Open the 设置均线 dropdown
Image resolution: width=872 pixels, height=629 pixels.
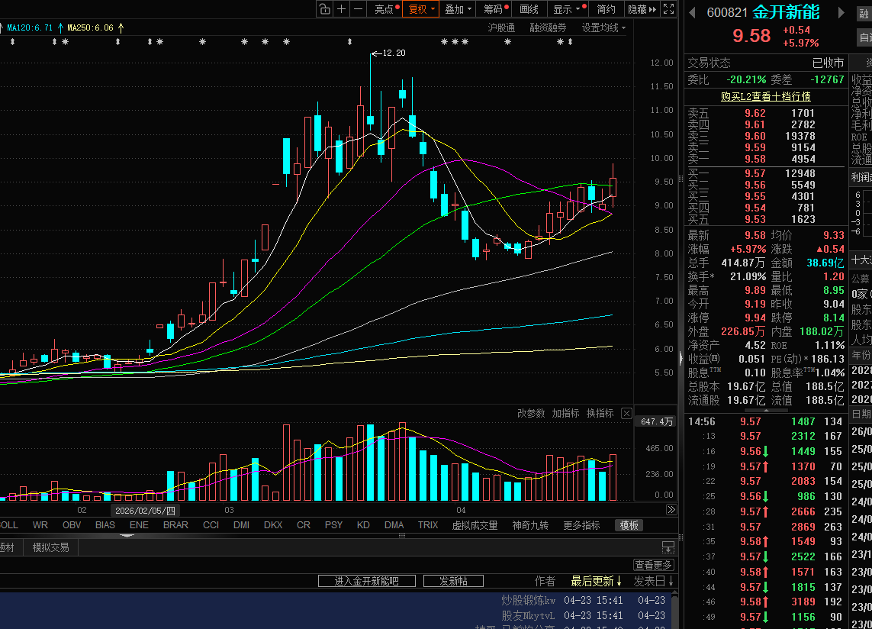coord(603,27)
